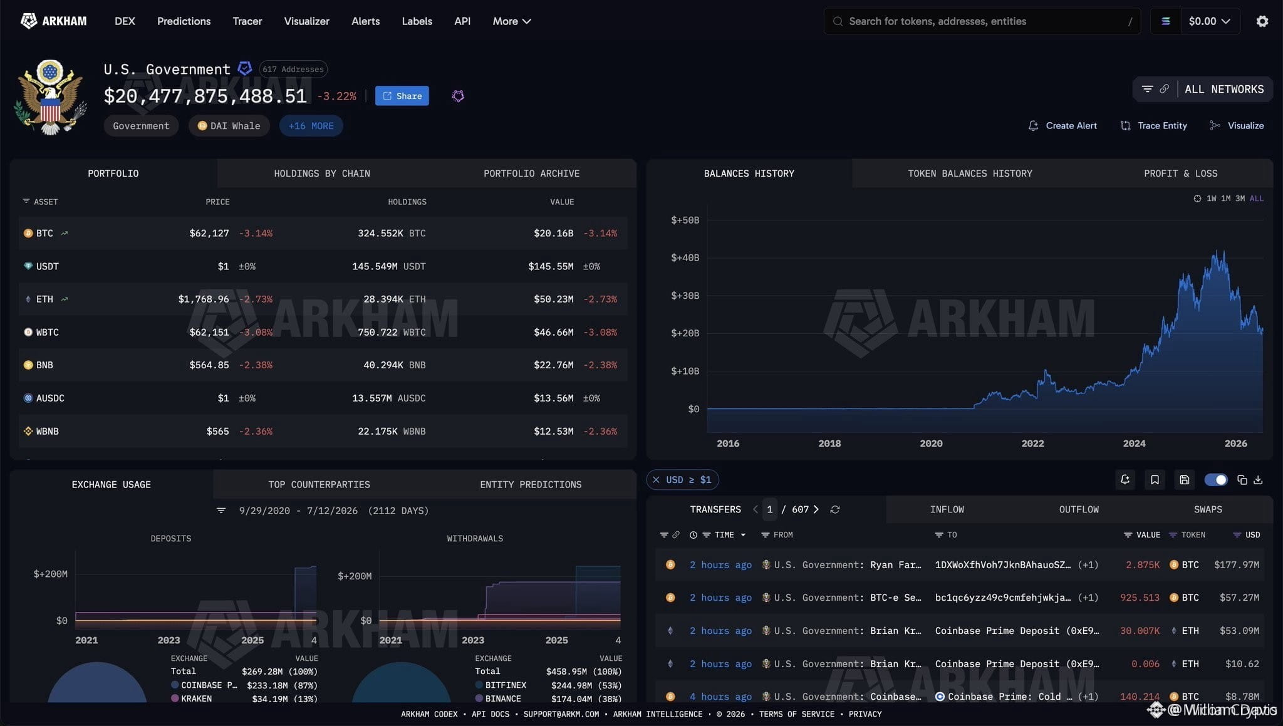The width and height of the screenshot is (1283, 726).
Task: Expand the More navigation menu
Action: pos(512,21)
